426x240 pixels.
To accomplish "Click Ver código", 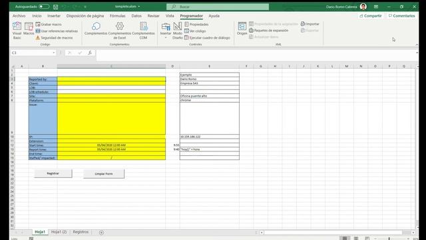I will tap(195, 31).
